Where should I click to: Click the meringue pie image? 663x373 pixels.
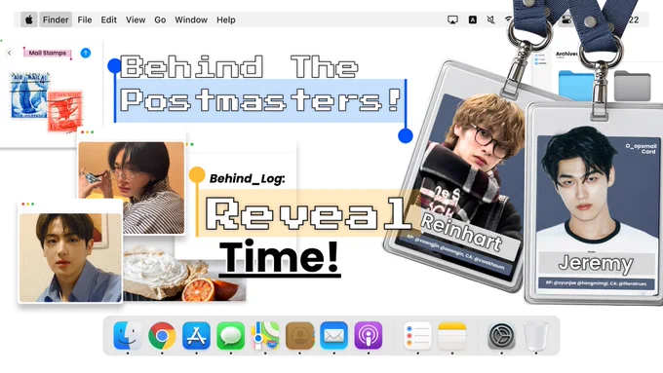point(184,274)
